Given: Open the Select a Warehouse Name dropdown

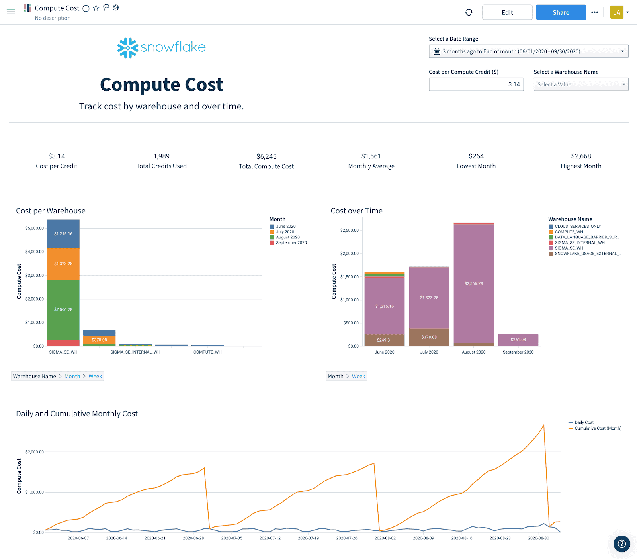Looking at the screenshot, I should pyautogui.click(x=580, y=84).
